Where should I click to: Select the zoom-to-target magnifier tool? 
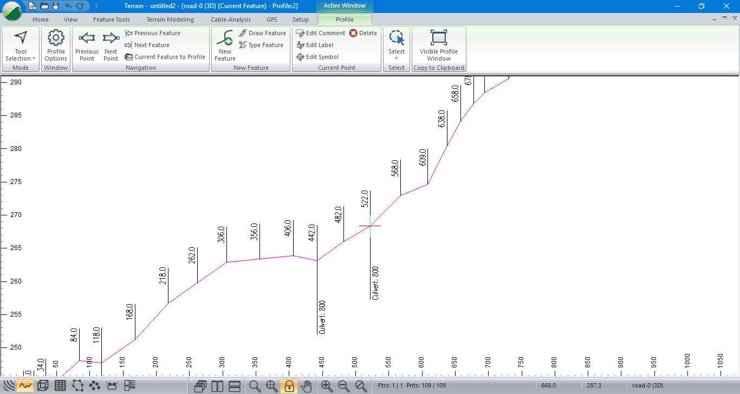click(x=272, y=386)
